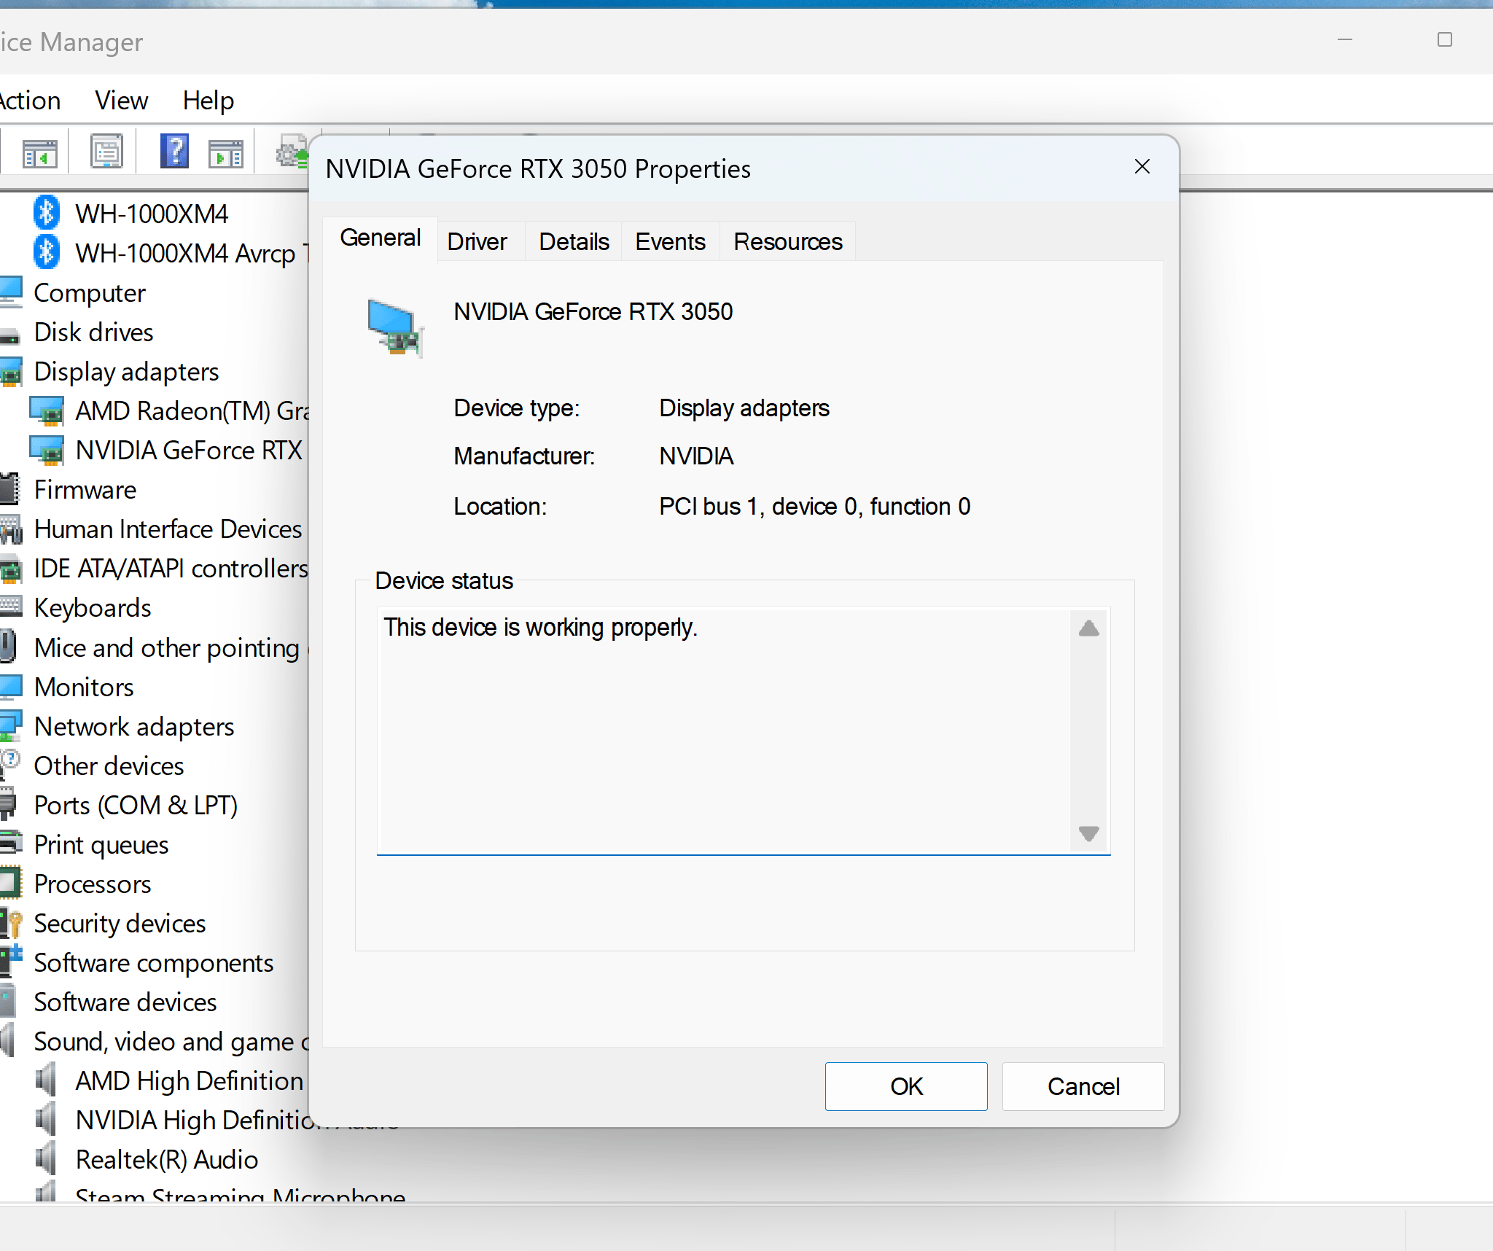Click inside the Device status text box
1493x1251 pixels.
724,730
